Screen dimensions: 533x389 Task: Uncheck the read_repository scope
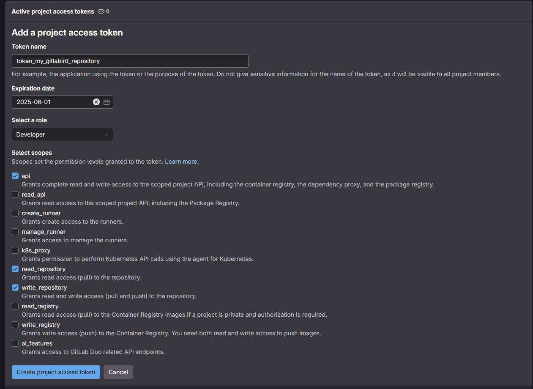pos(15,269)
